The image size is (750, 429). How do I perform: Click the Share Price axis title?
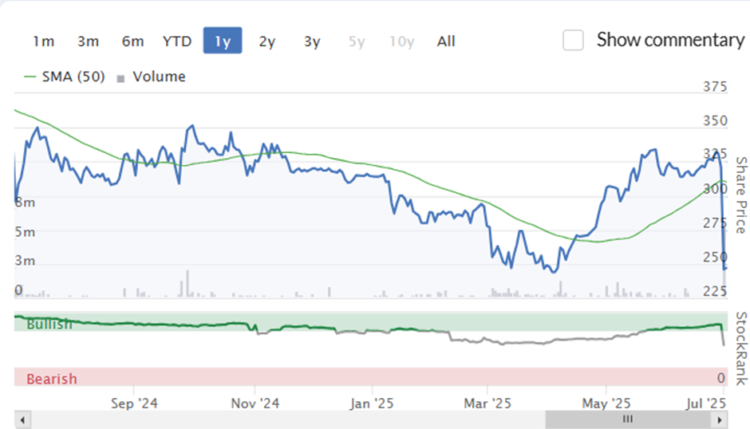[741, 195]
